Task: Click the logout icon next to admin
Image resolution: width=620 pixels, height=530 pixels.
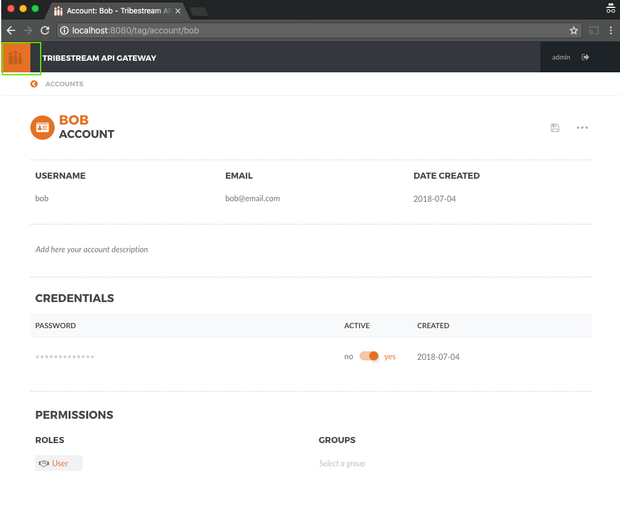Action: pyautogui.click(x=584, y=57)
